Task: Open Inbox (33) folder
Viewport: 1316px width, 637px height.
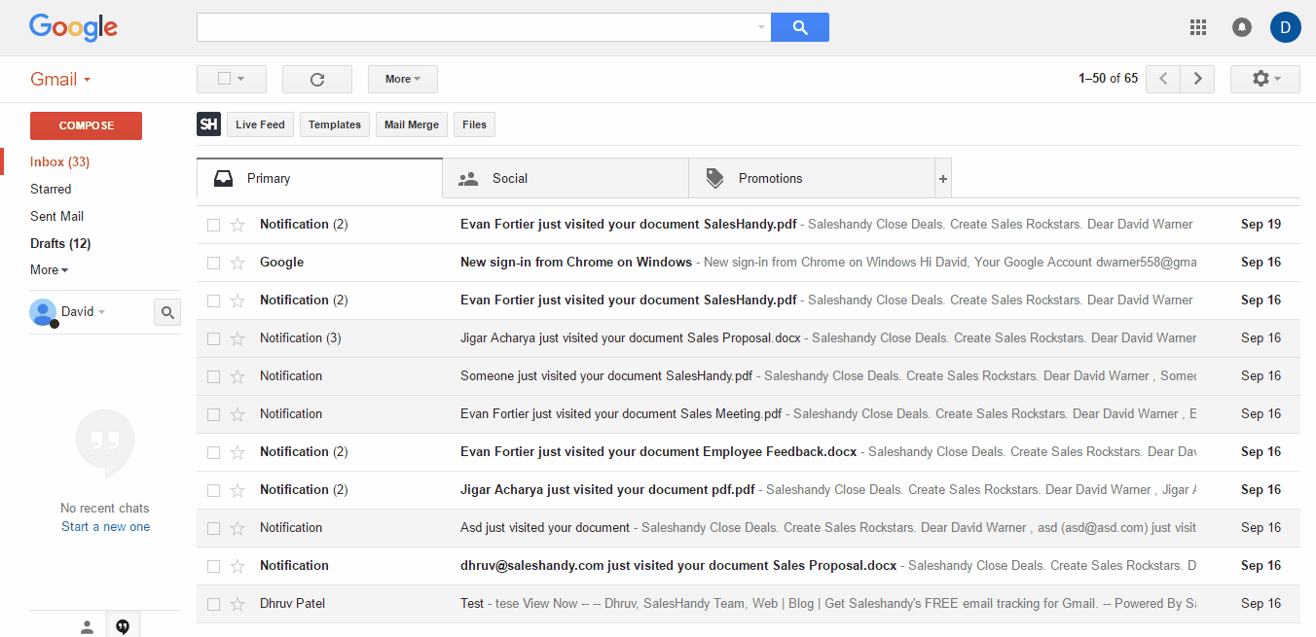Action: 60,162
